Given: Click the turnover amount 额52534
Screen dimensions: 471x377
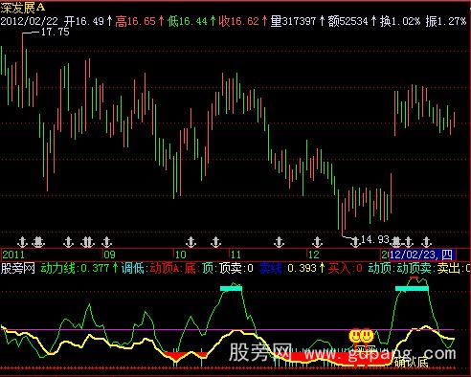Looking at the screenshot, I should [x=348, y=21].
